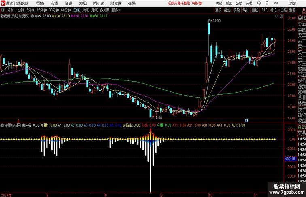The image size is (306, 197).
Task: Open the 问小达 menu
Action: (x=98, y=3)
